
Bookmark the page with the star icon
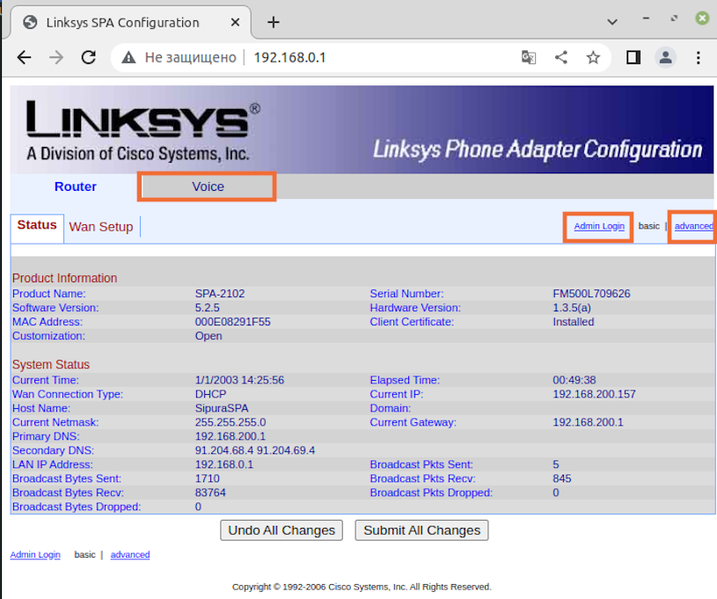pyautogui.click(x=593, y=58)
